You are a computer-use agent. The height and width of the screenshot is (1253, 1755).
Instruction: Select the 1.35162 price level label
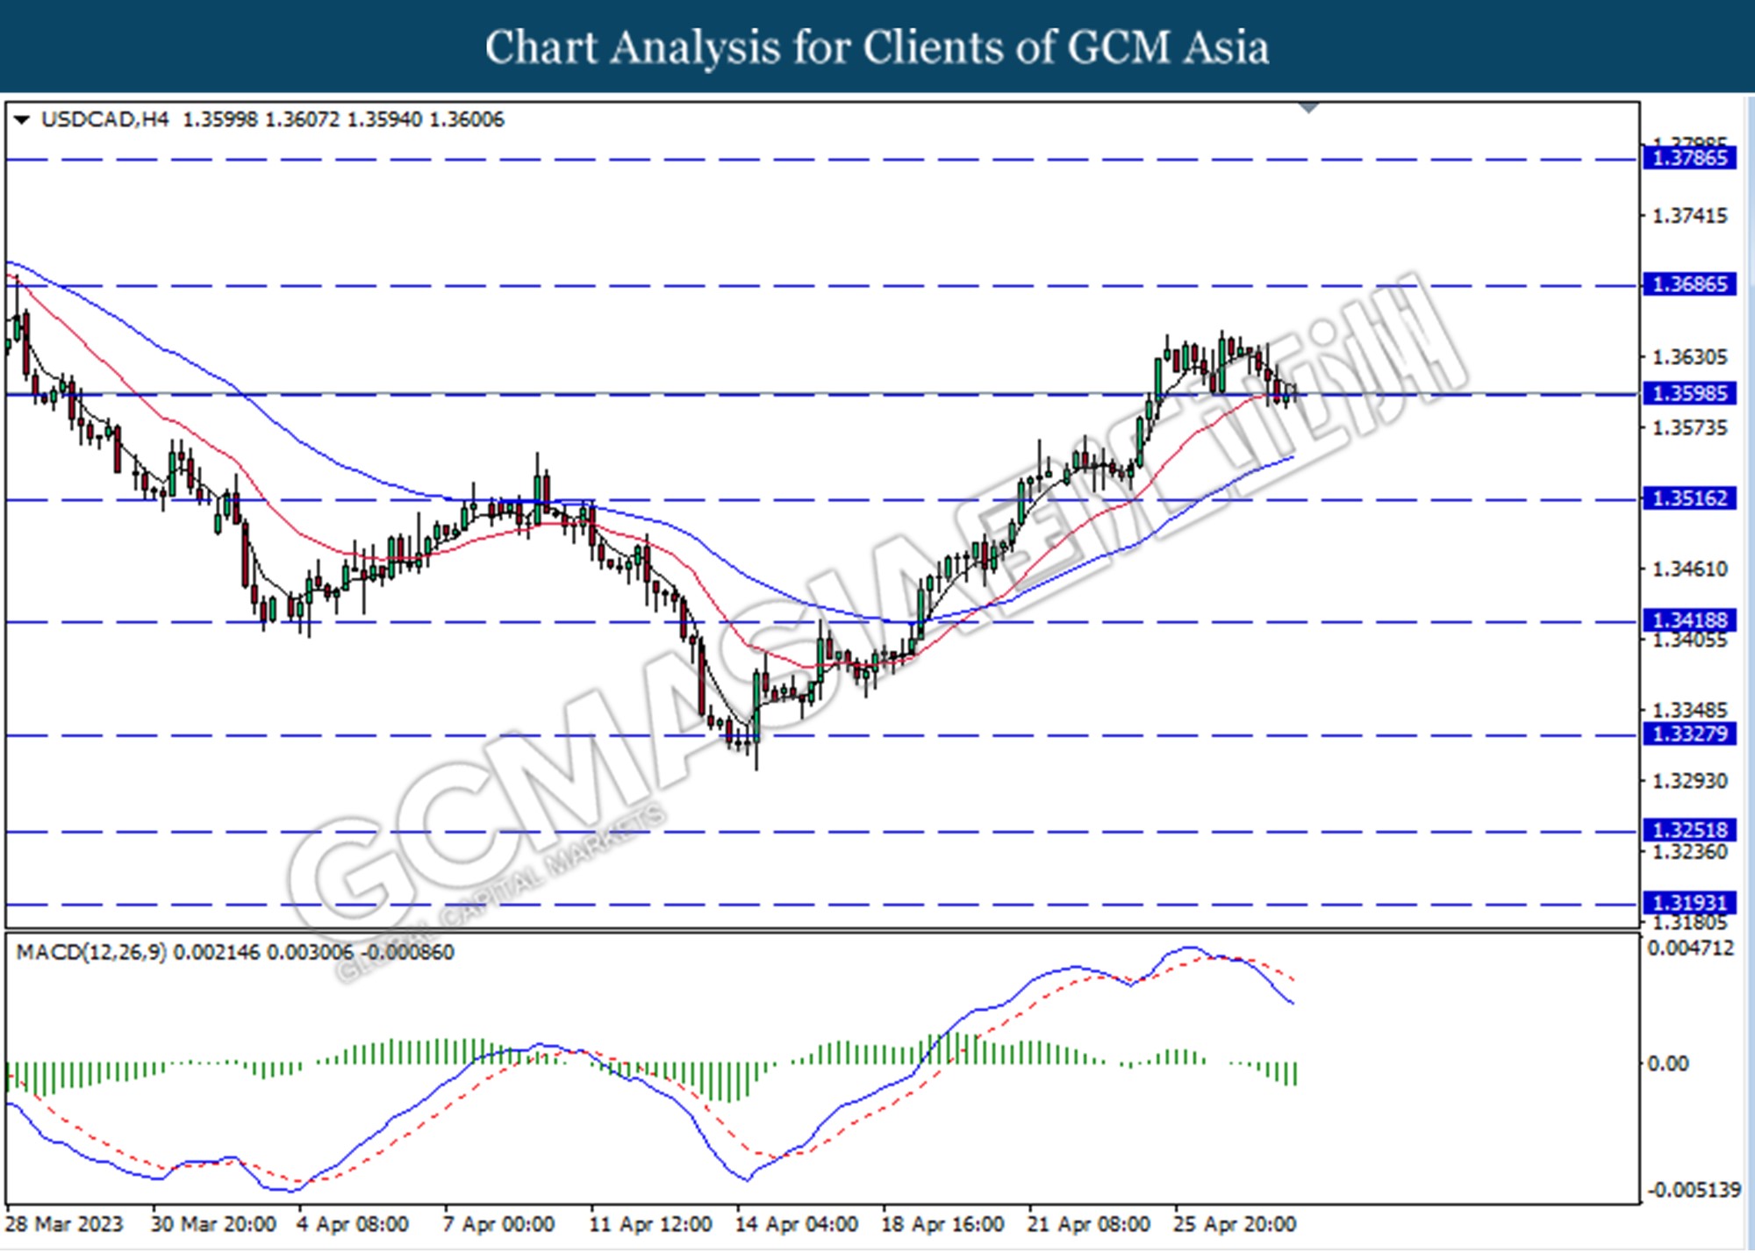click(x=1689, y=499)
